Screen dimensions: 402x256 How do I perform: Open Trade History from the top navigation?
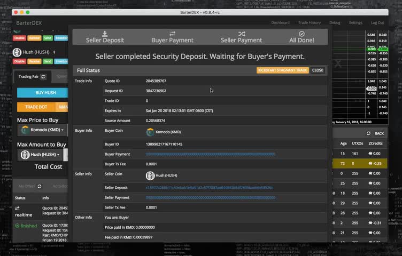(x=310, y=23)
